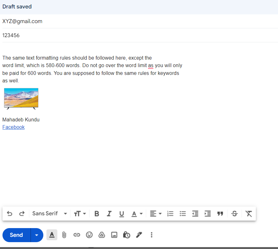This screenshot has height=249, width=278.
Task: Insert a bulleted list
Action: 183,213
